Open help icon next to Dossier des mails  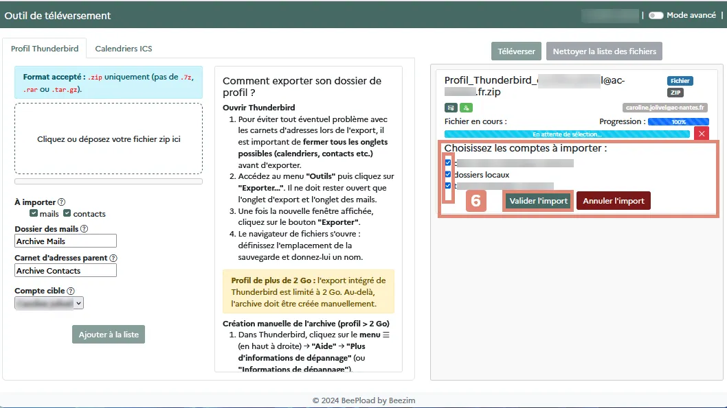84,229
